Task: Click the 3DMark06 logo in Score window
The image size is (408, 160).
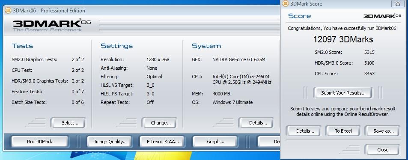Action: pos(382,16)
